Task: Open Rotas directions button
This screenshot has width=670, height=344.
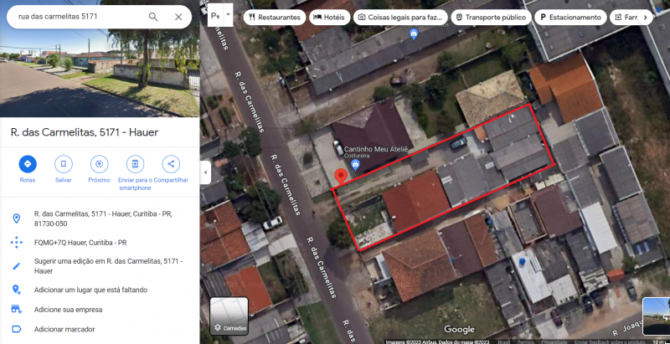Action: [x=28, y=164]
